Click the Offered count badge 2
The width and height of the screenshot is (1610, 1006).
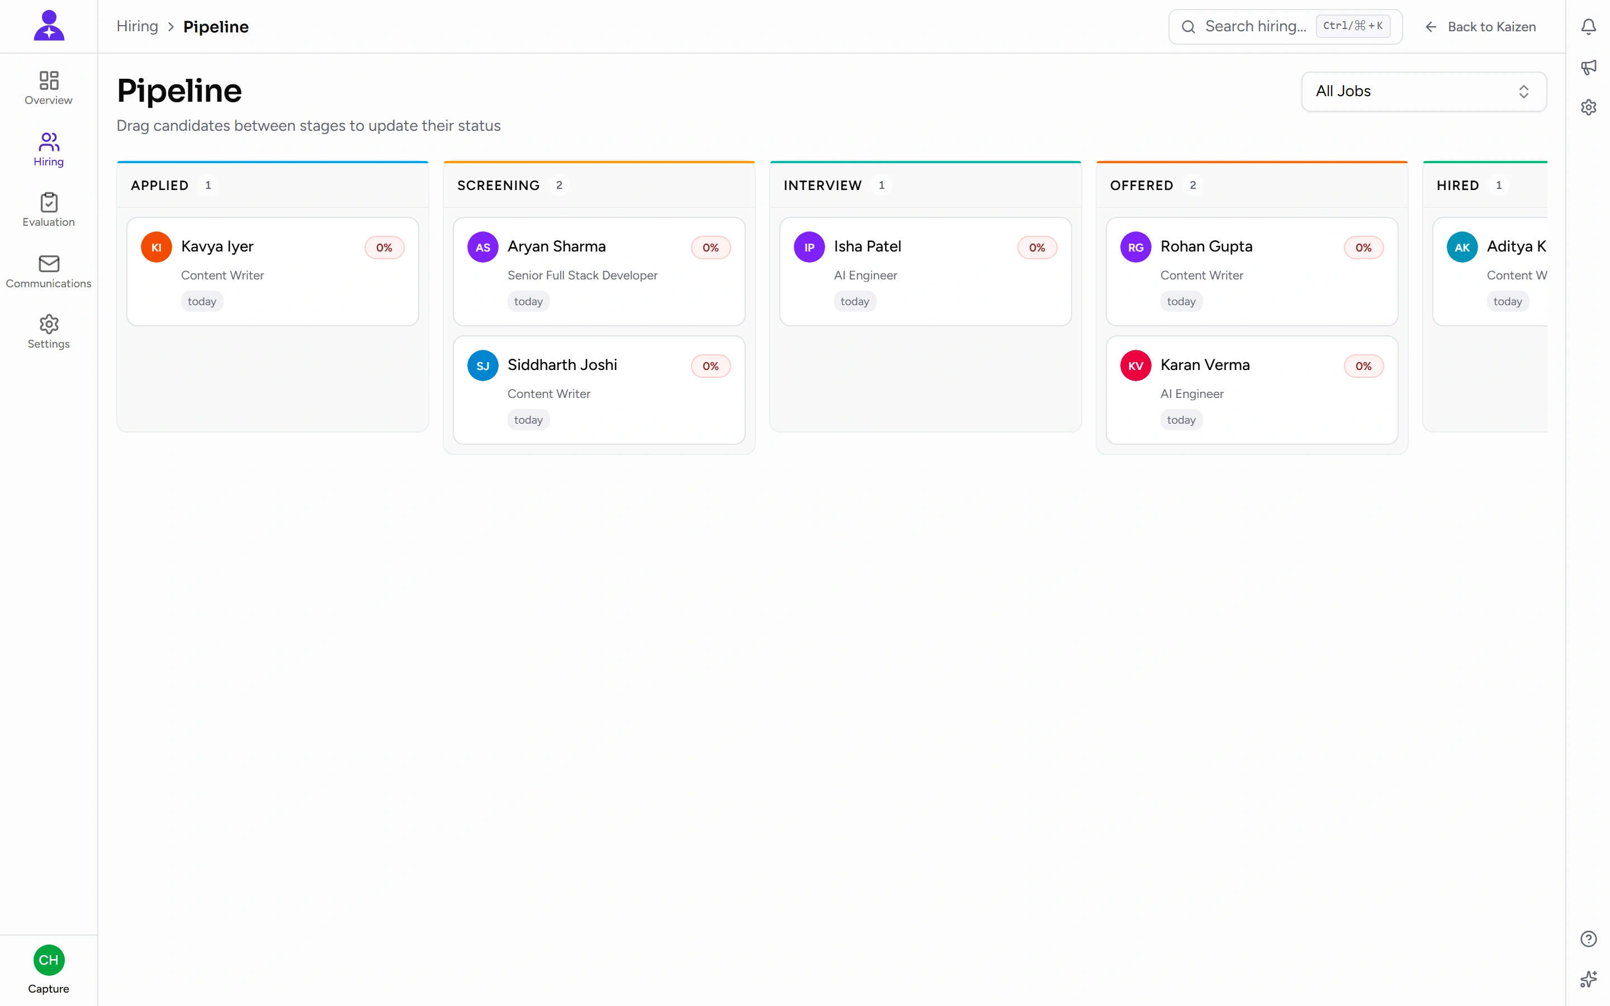[x=1193, y=185]
